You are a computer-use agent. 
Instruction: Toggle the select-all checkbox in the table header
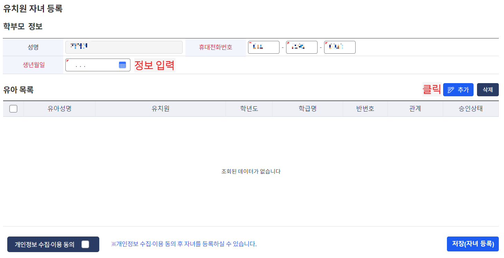tap(13, 108)
